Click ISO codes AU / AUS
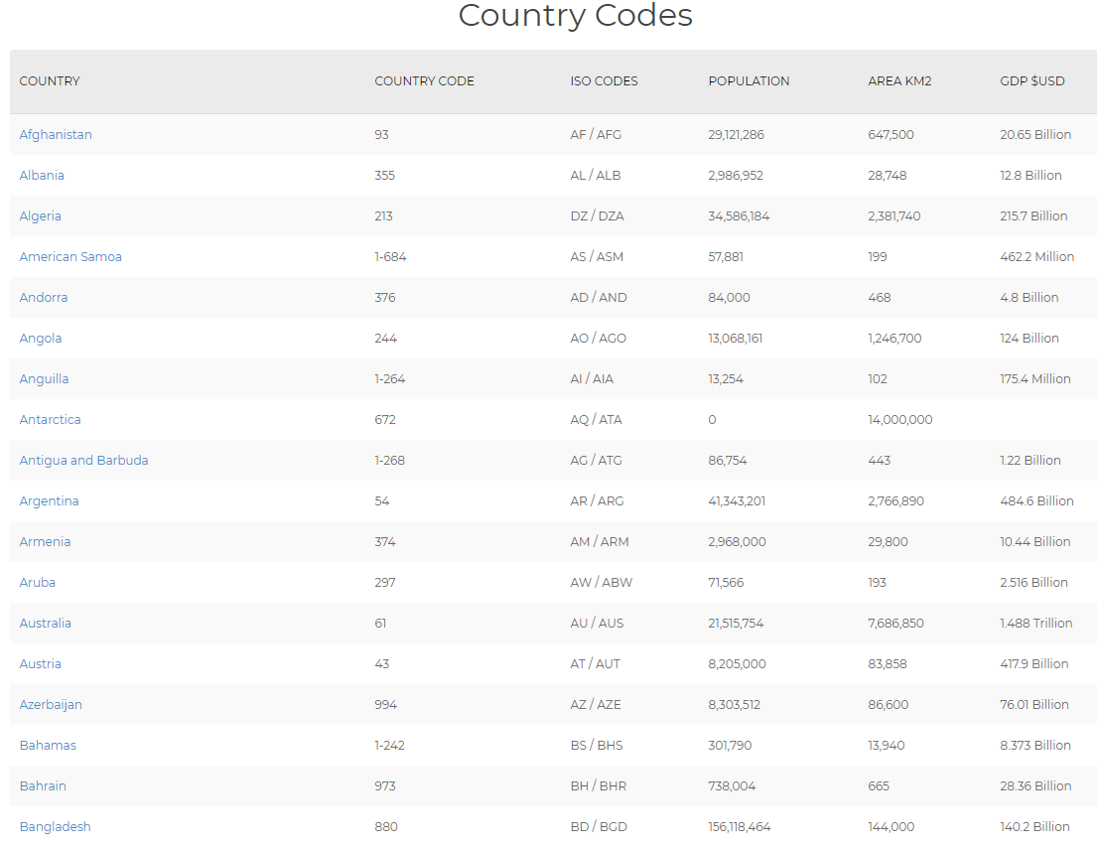The width and height of the screenshot is (1097, 847). click(597, 623)
